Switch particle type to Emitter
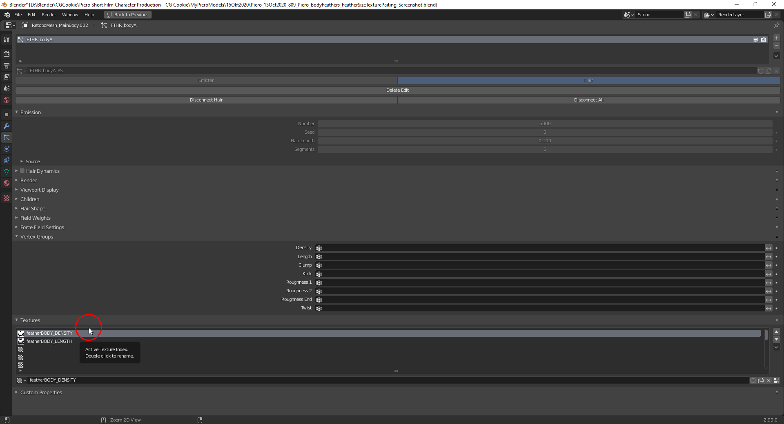This screenshot has width=784, height=424. pos(206,80)
